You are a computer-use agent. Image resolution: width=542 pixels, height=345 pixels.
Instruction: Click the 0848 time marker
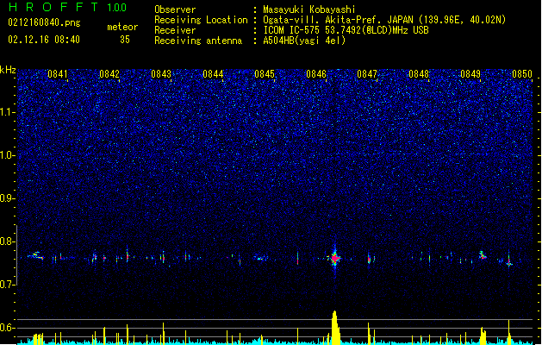click(x=419, y=74)
